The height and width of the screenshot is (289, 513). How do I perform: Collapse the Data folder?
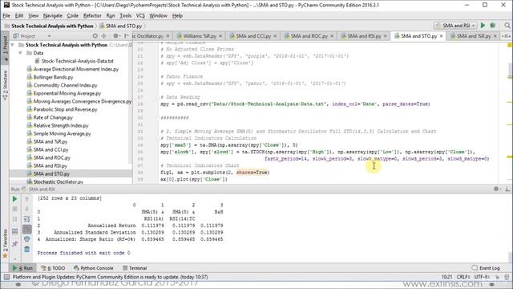[x=20, y=53]
